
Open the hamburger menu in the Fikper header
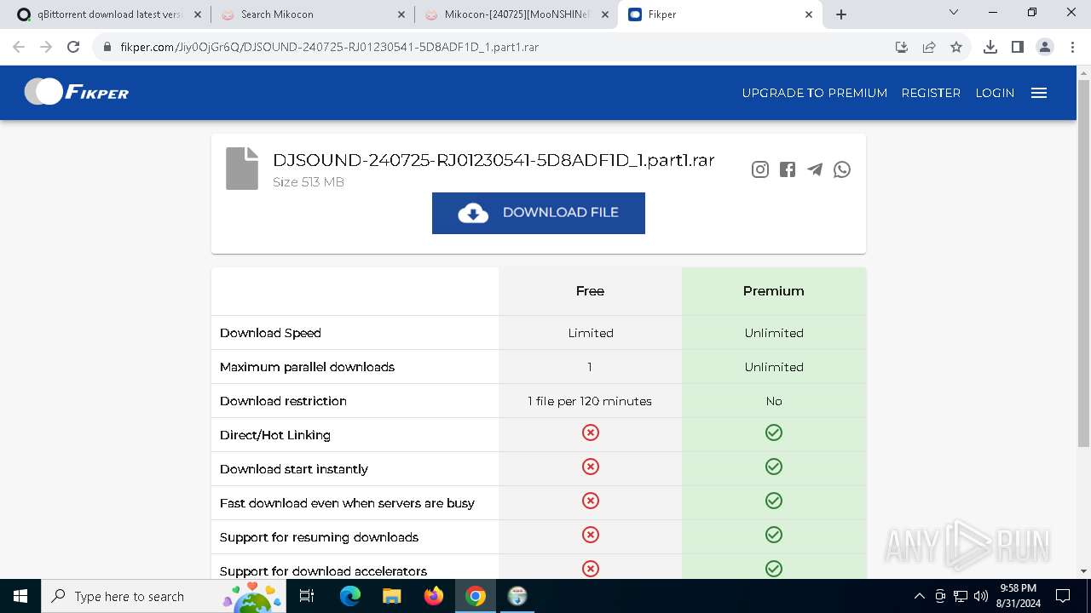coord(1038,93)
